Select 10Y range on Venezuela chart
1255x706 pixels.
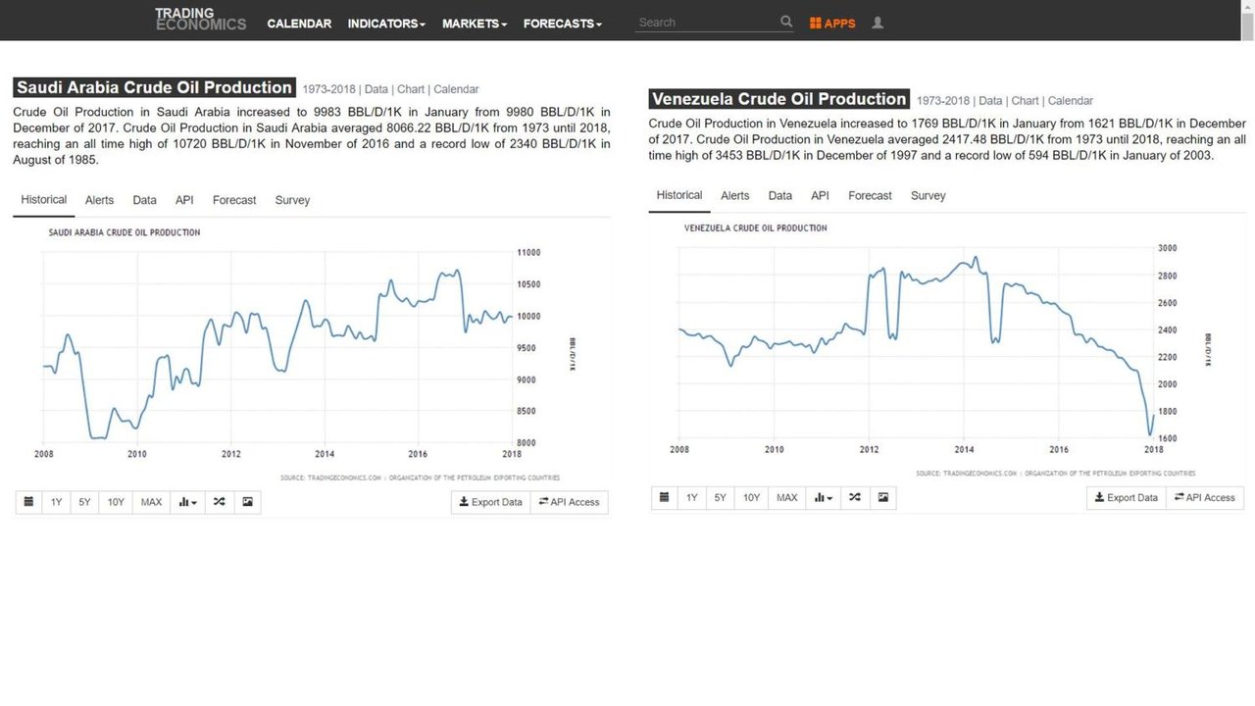(x=751, y=498)
